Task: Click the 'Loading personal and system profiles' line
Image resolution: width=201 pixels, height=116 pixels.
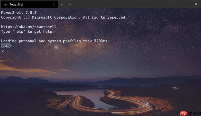Action: coord(55,41)
